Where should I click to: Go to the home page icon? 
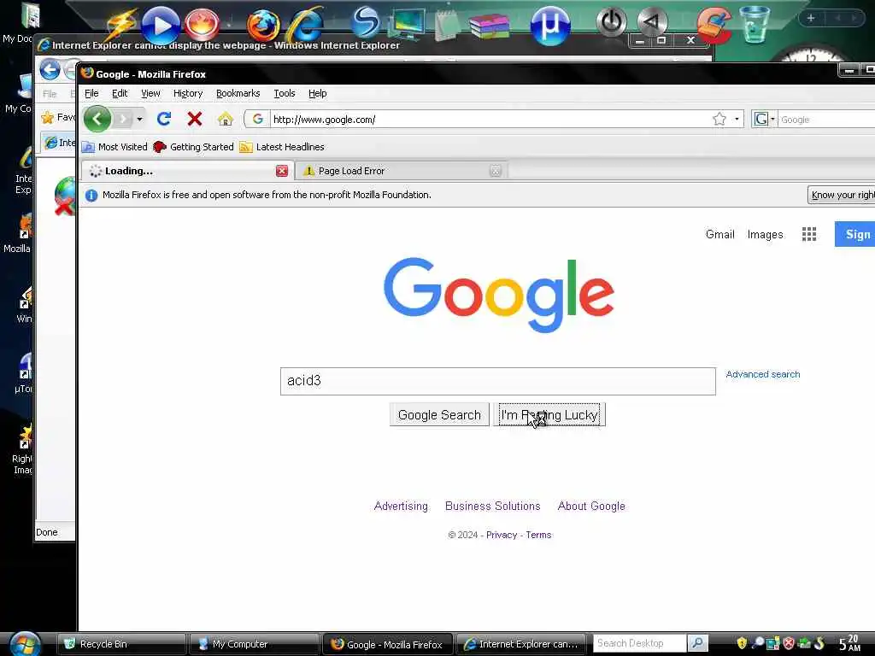pyautogui.click(x=226, y=119)
